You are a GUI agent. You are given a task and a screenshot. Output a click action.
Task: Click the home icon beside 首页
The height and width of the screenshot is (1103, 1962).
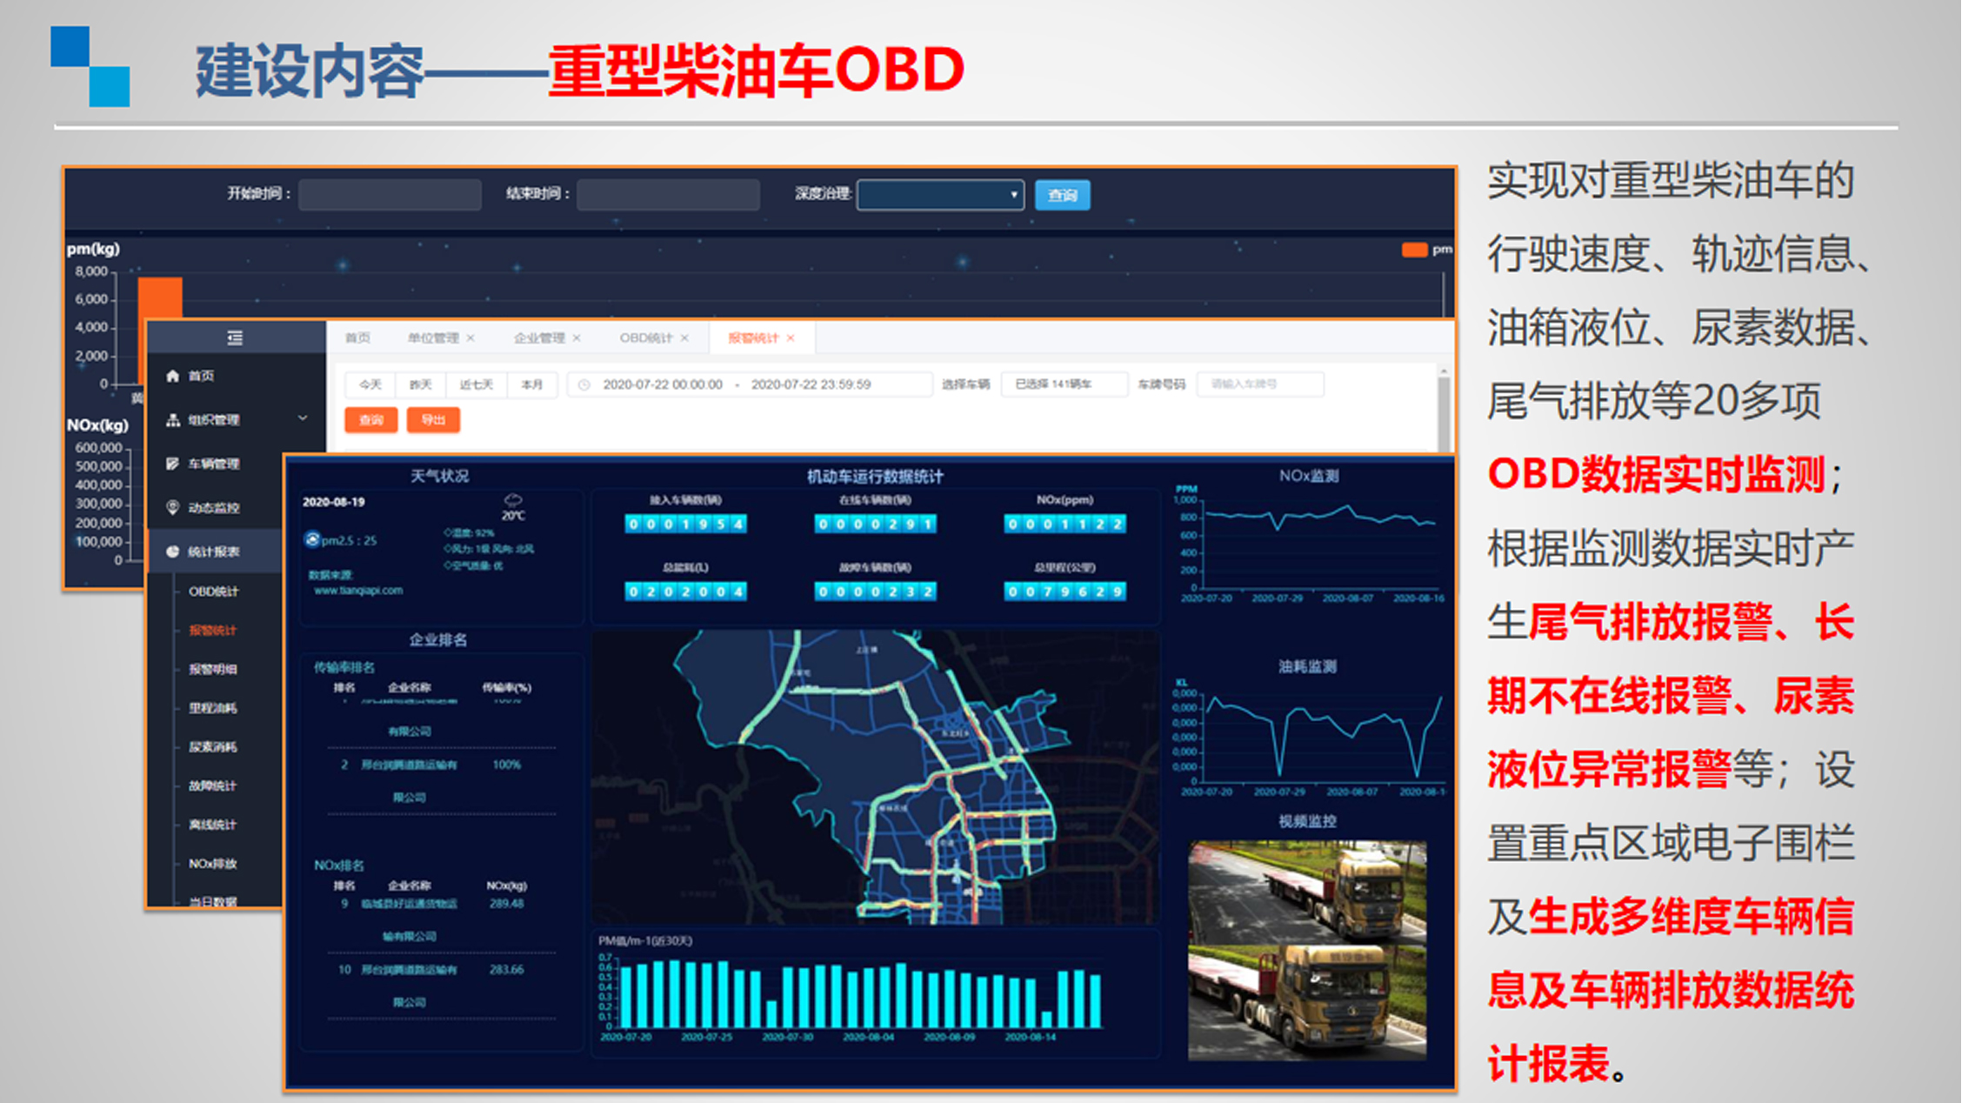tap(172, 376)
